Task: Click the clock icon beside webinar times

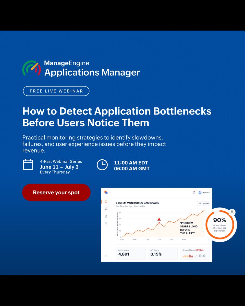Action: click(102, 165)
